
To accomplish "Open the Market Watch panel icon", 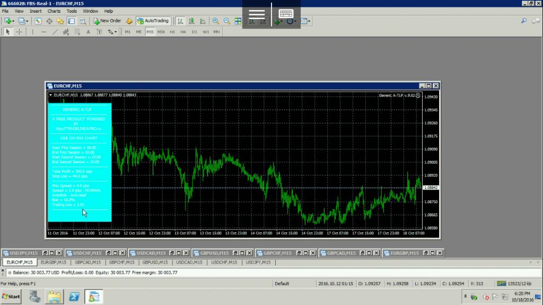I will click(38, 21).
